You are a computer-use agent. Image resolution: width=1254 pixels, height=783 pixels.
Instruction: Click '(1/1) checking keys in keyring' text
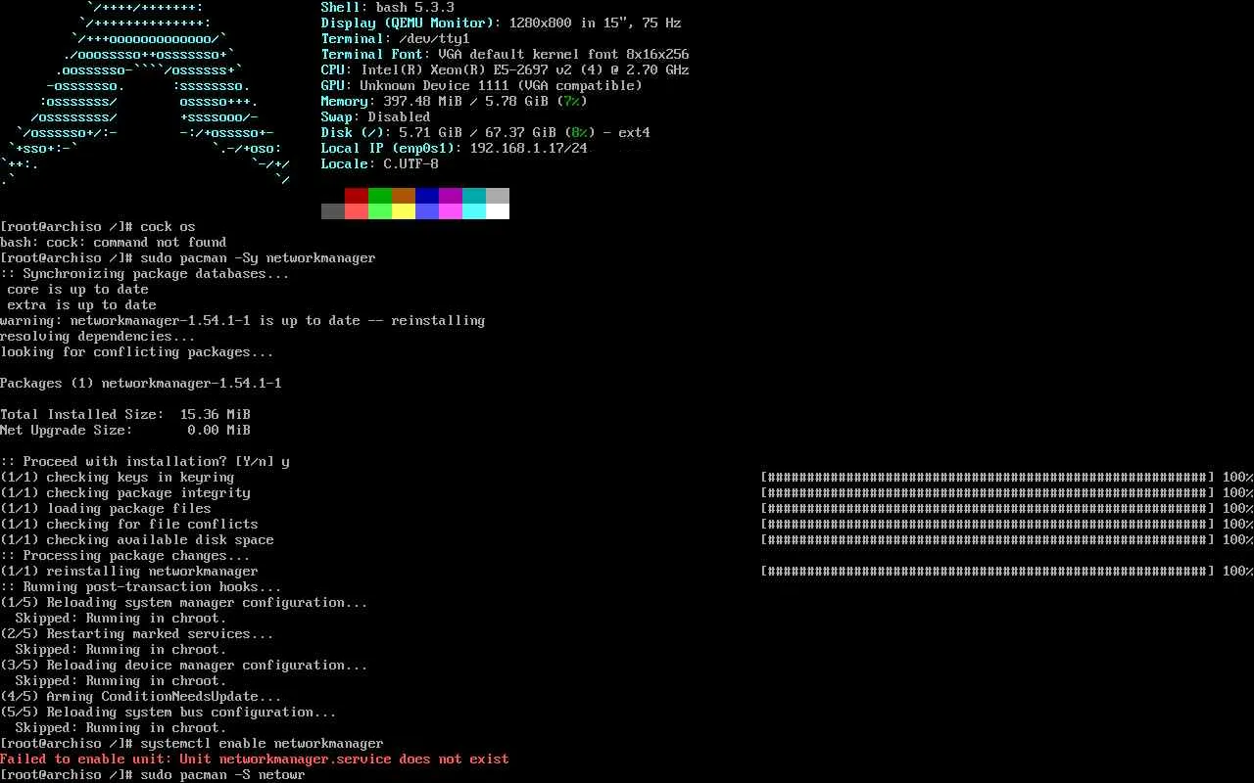pyautogui.click(x=117, y=478)
